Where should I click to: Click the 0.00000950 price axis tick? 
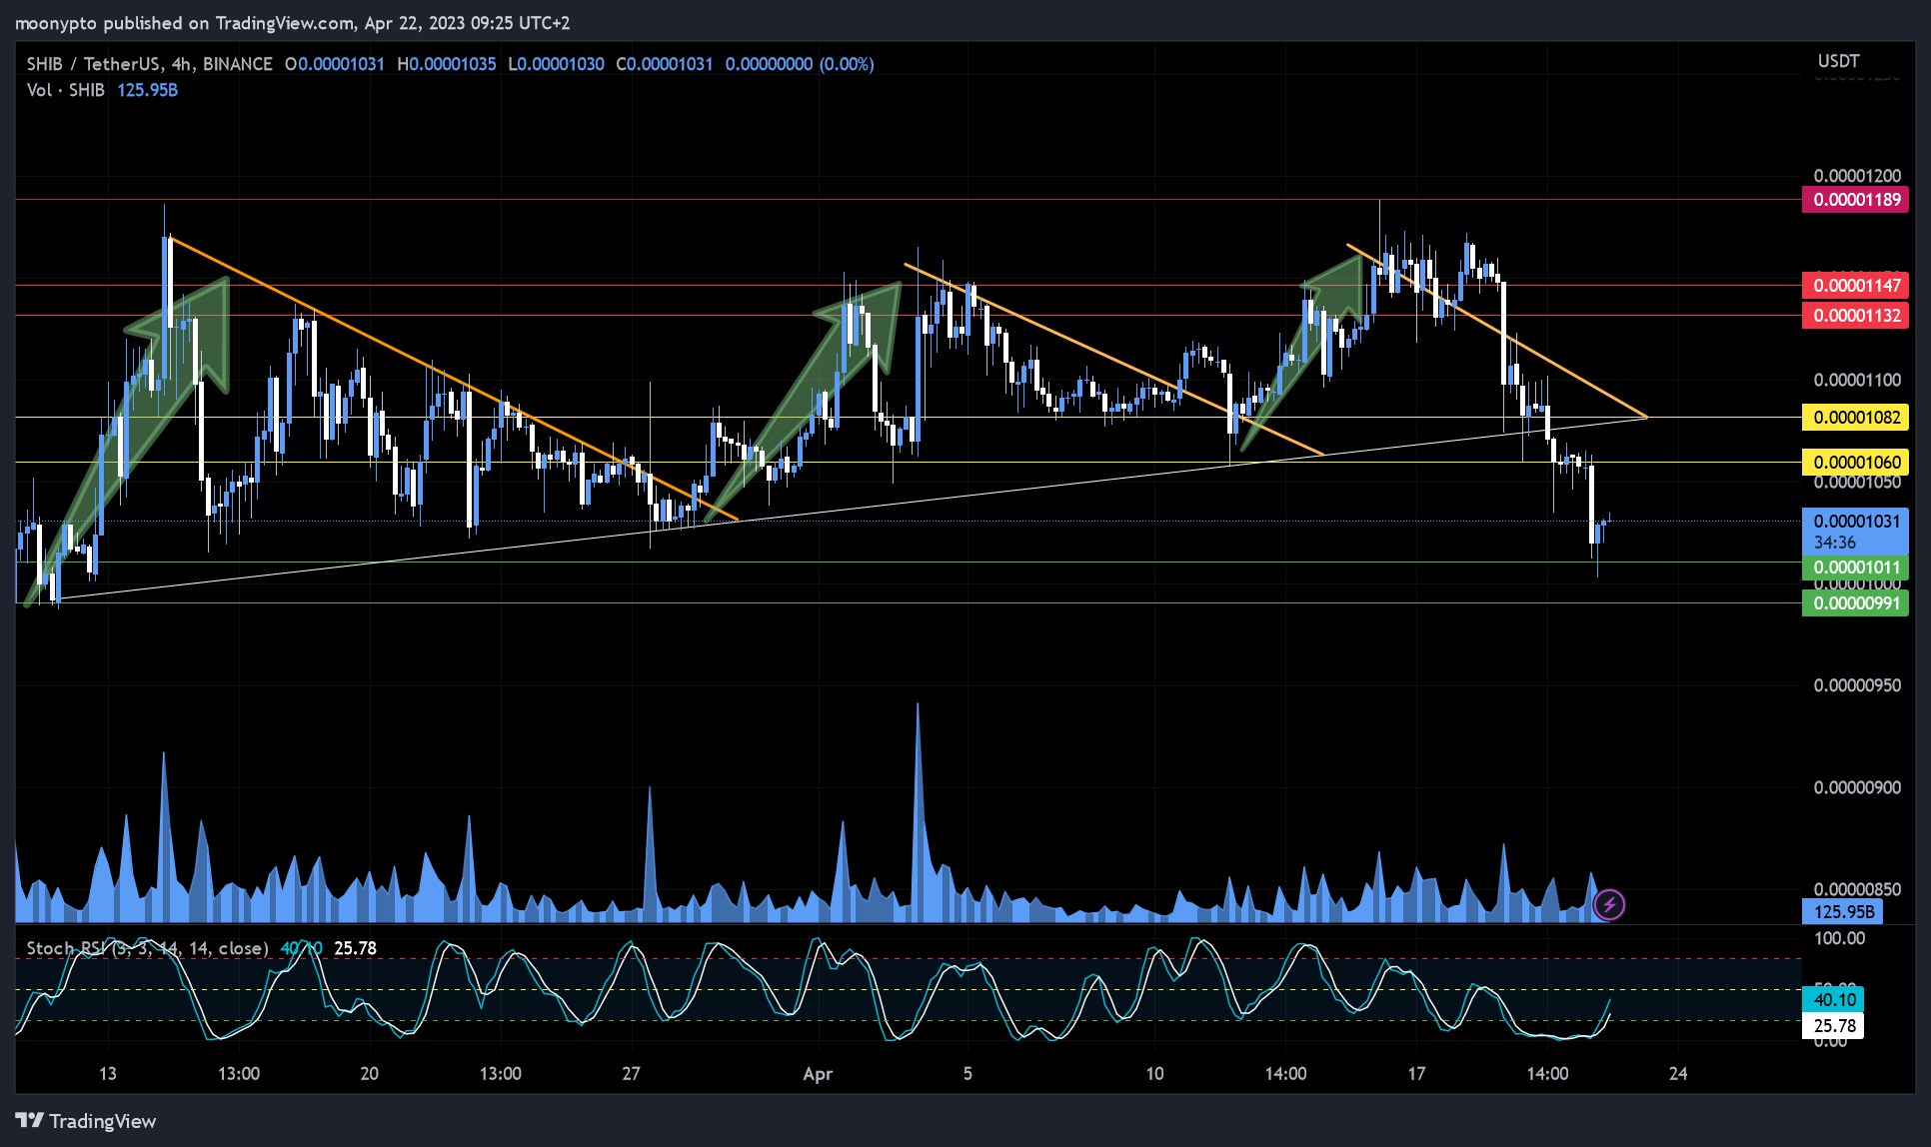pyautogui.click(x=1857, y=685)
